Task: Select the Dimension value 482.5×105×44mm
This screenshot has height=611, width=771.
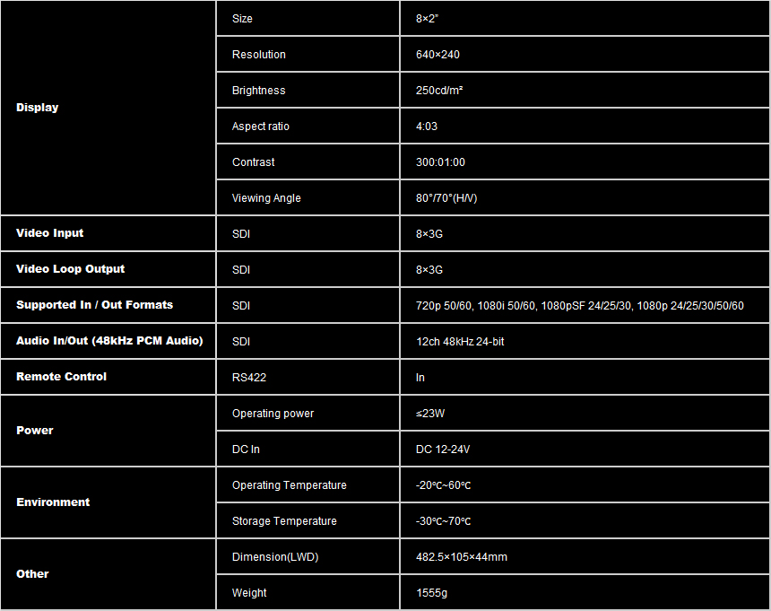Action: (x=461, y=557)
